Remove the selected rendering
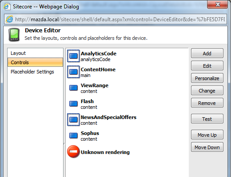 (207, 103)
